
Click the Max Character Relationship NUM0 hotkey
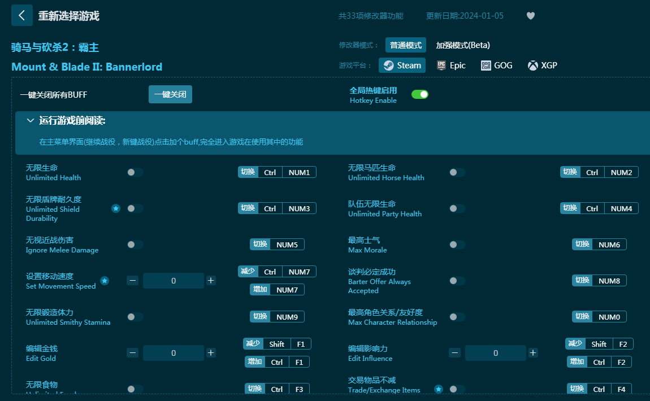(600, 317)
